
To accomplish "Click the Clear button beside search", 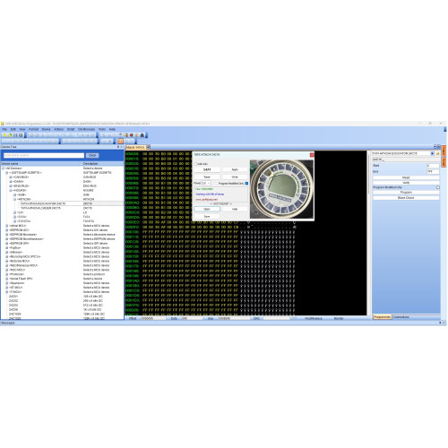I will 92,155.
